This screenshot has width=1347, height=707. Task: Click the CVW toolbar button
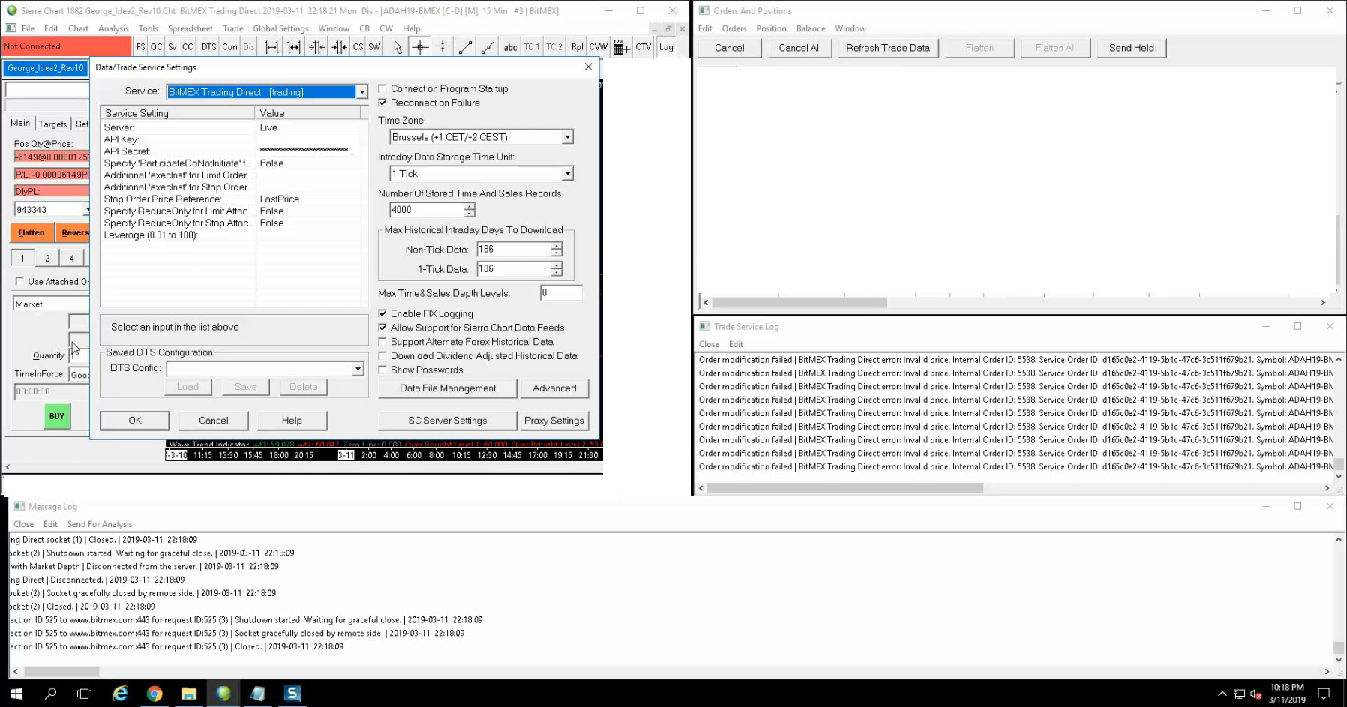598,46
